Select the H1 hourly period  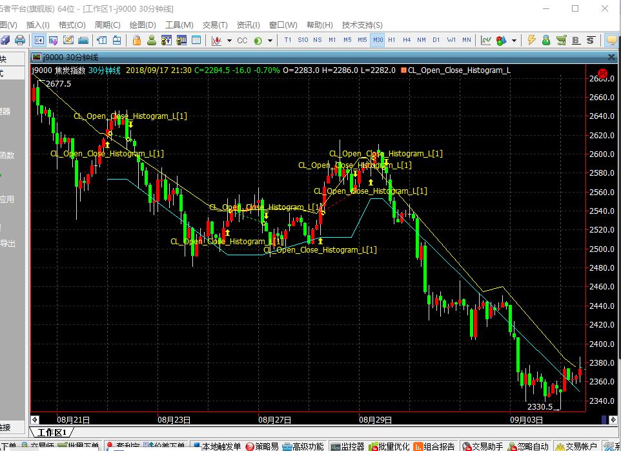[x=392, y=40]
